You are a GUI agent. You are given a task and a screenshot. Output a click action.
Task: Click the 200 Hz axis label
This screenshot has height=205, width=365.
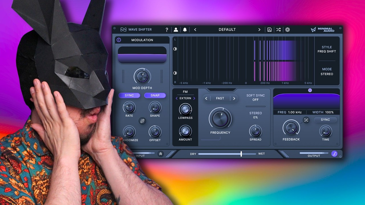coord(265,83)
